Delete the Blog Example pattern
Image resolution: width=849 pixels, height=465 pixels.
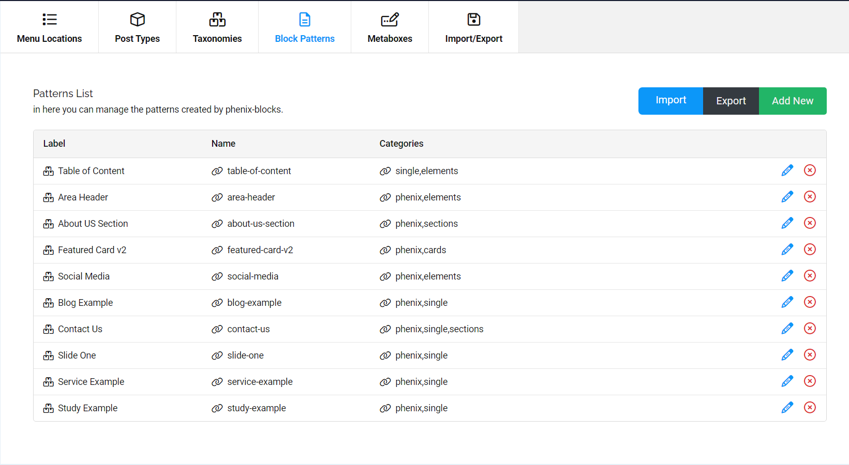810,302
